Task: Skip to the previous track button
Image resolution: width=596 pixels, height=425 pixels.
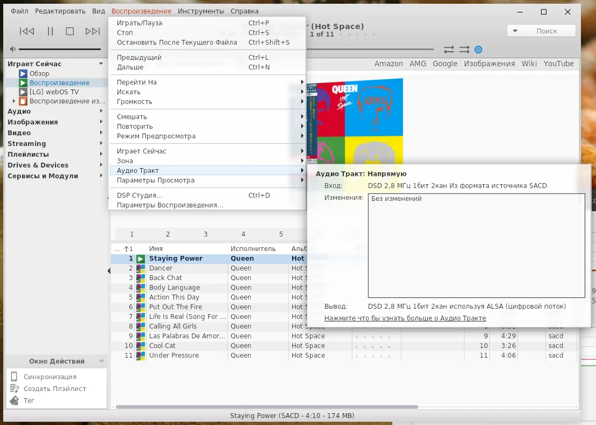Action: [x=27, y=31]
